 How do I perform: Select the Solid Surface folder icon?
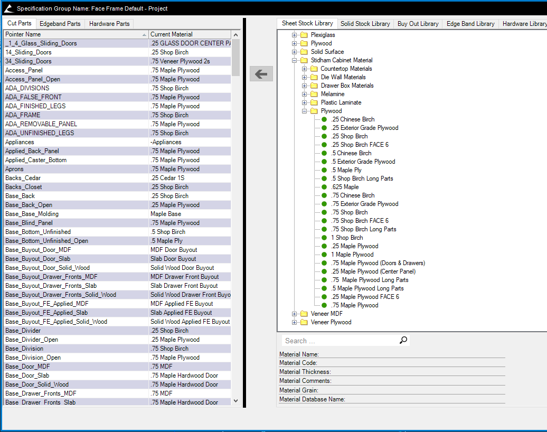click(x=304, y=52)
